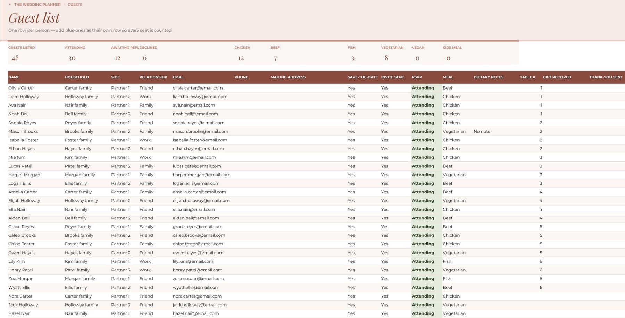
Task: Click Ethan Hayes' Partner 2 side cell
Action: [121, 149]
